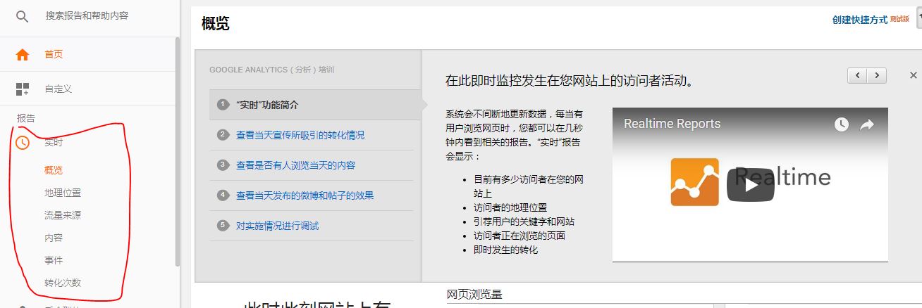Viewport: 922px width, 308px height.
Task: Open step 3 查看是否有人浏览当天的内容
Action: click(295, 165)
